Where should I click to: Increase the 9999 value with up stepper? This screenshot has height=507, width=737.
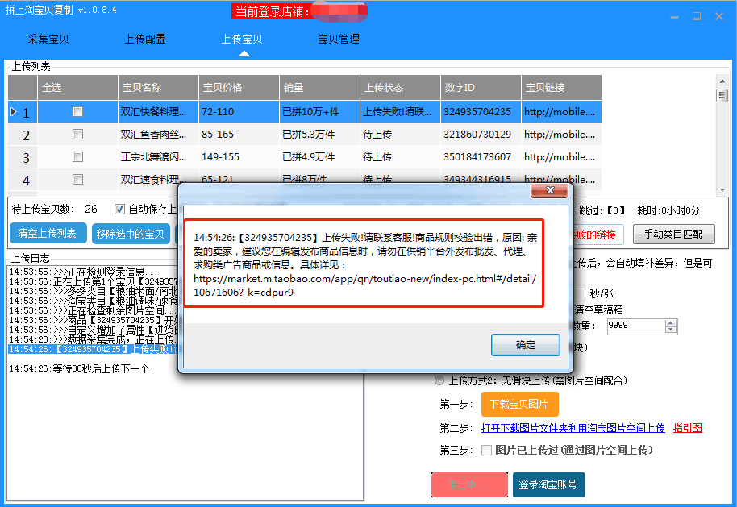(x=671, y=322)
